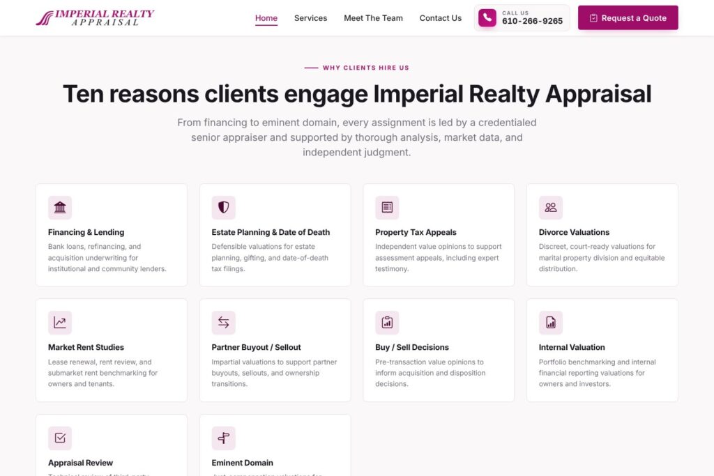The height and width of the screenshot is (476, 714).
Task: Click the clipboard icon in Request a Quote
Action: 593,17
